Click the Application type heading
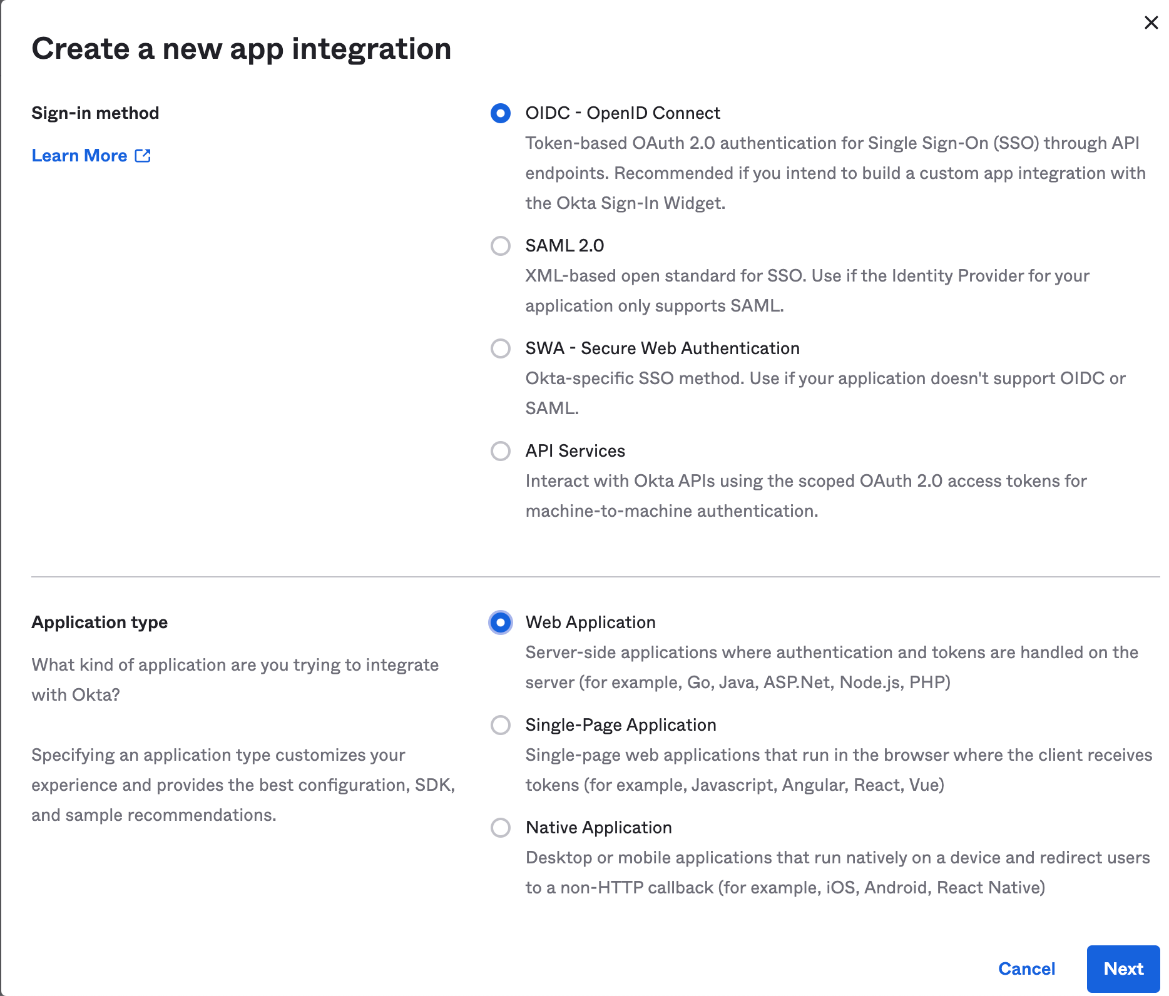 click(100, 622)
